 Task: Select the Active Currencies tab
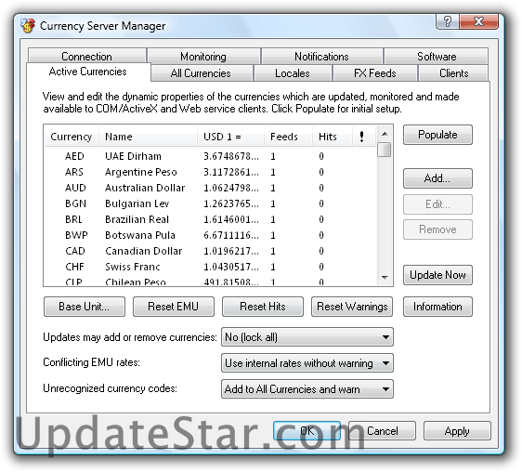[88, 72]
